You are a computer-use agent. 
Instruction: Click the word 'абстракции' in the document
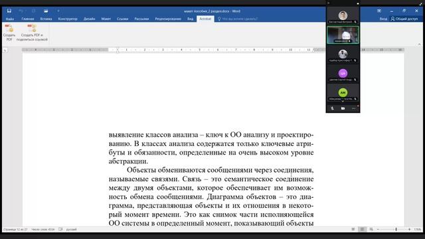(x=127, y=161)
